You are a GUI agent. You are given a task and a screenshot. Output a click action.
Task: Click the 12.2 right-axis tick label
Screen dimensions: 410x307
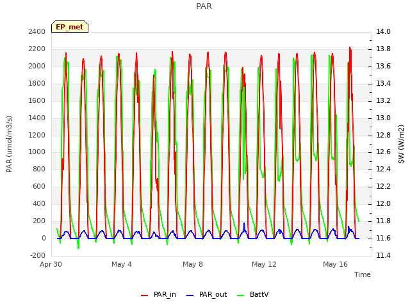click(x=383, y=186)
